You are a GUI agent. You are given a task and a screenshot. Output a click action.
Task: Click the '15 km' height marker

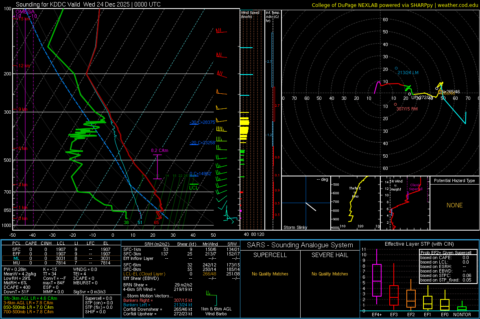25,19
